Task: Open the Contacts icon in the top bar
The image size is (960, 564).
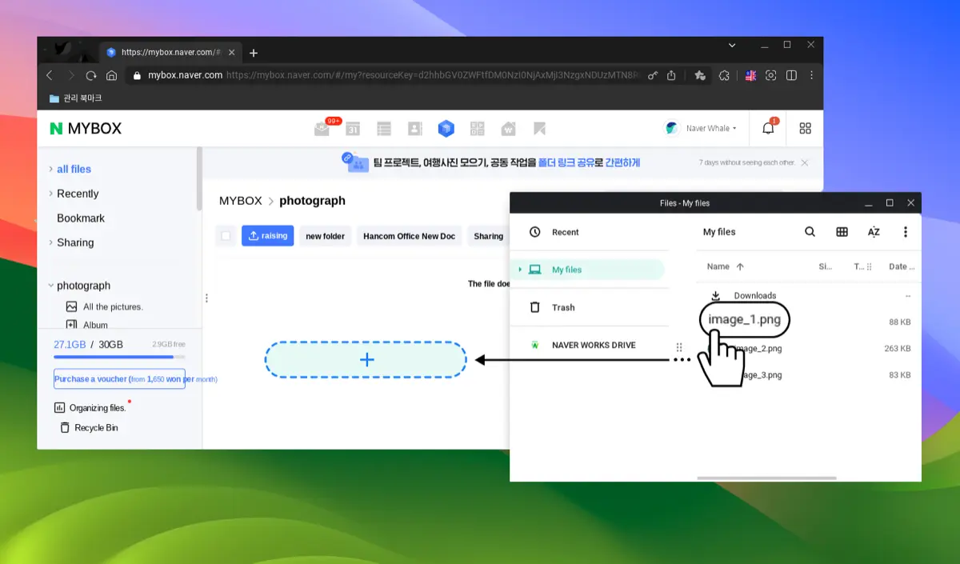Action: pyautogui.click(x=414, y=128)
